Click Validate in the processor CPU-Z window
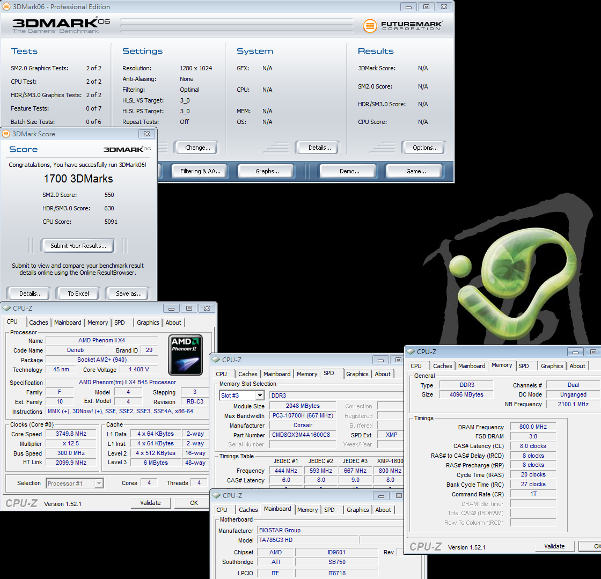The height and width of the screenshot is (579, 601). tap(150, 503)
